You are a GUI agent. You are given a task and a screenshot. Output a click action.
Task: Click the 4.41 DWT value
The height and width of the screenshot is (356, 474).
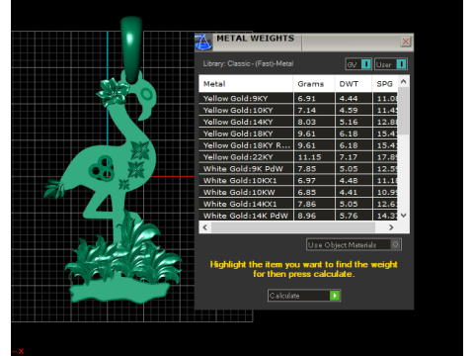[x=349, y=192]
